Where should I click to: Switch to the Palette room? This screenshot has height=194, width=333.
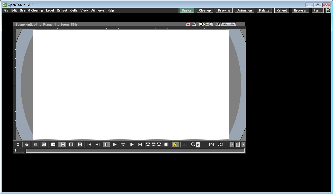tap(264, 10)
